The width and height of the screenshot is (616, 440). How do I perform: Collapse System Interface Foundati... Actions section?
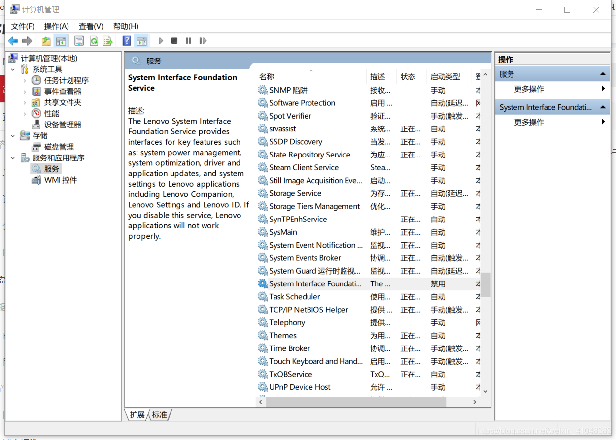pyautogui.click(x=602, y=107)
